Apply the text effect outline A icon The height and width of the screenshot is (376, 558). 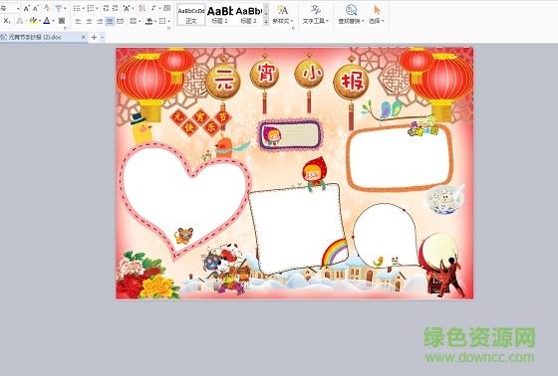pos(20,21)
